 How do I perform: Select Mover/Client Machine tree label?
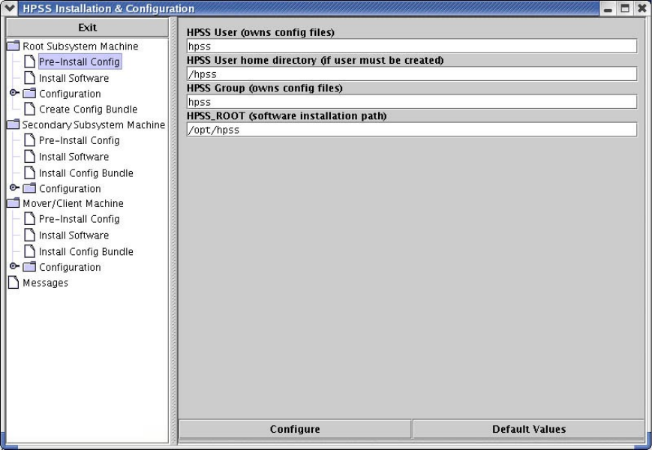click(74, 203)
